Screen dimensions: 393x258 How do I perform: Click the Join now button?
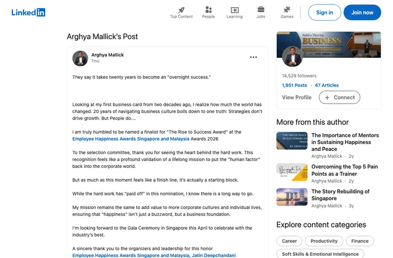coord(362,12)
